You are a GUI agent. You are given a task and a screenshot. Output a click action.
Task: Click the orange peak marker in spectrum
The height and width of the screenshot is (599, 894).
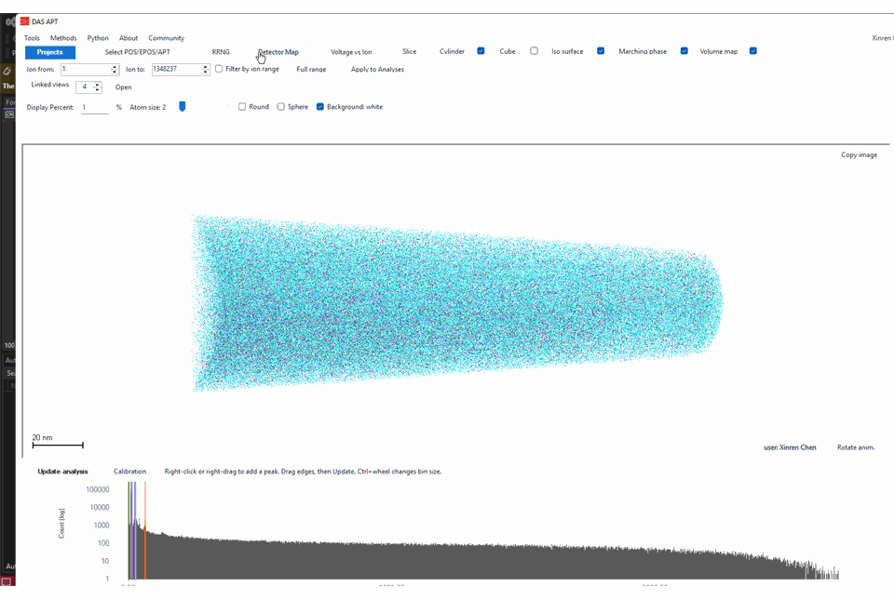(x=145, y=530)
